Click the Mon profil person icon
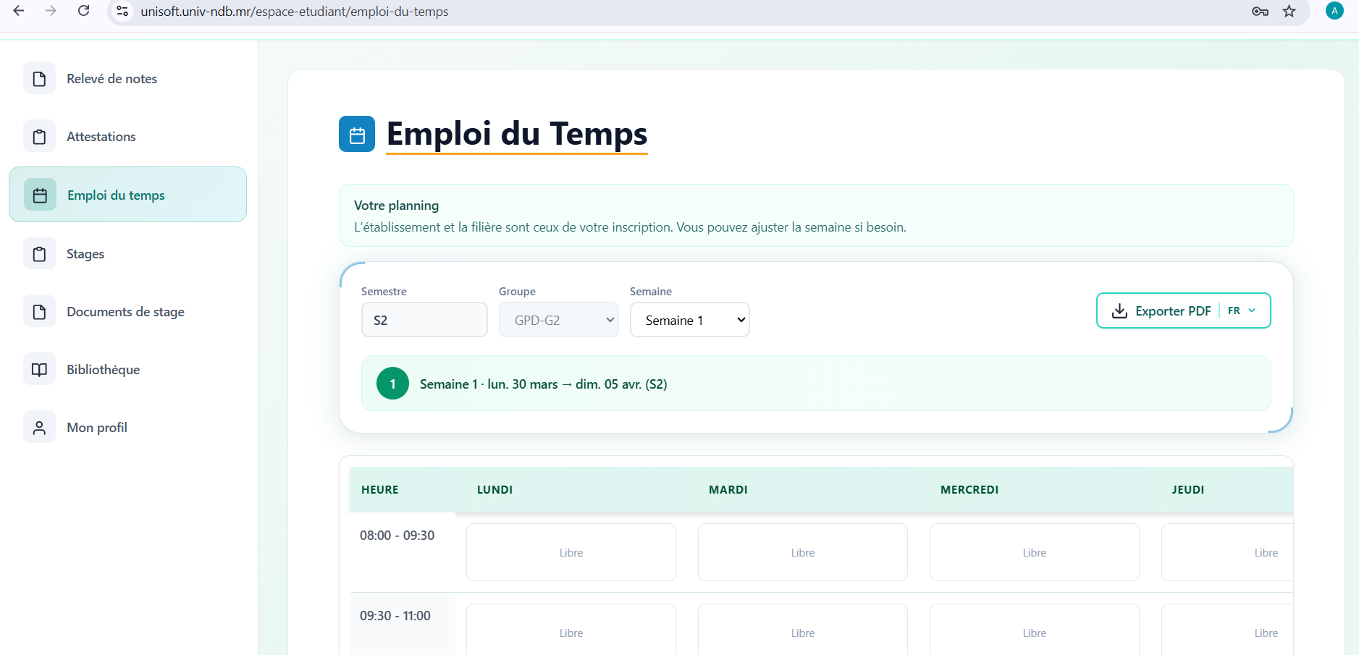 point(40,427)
